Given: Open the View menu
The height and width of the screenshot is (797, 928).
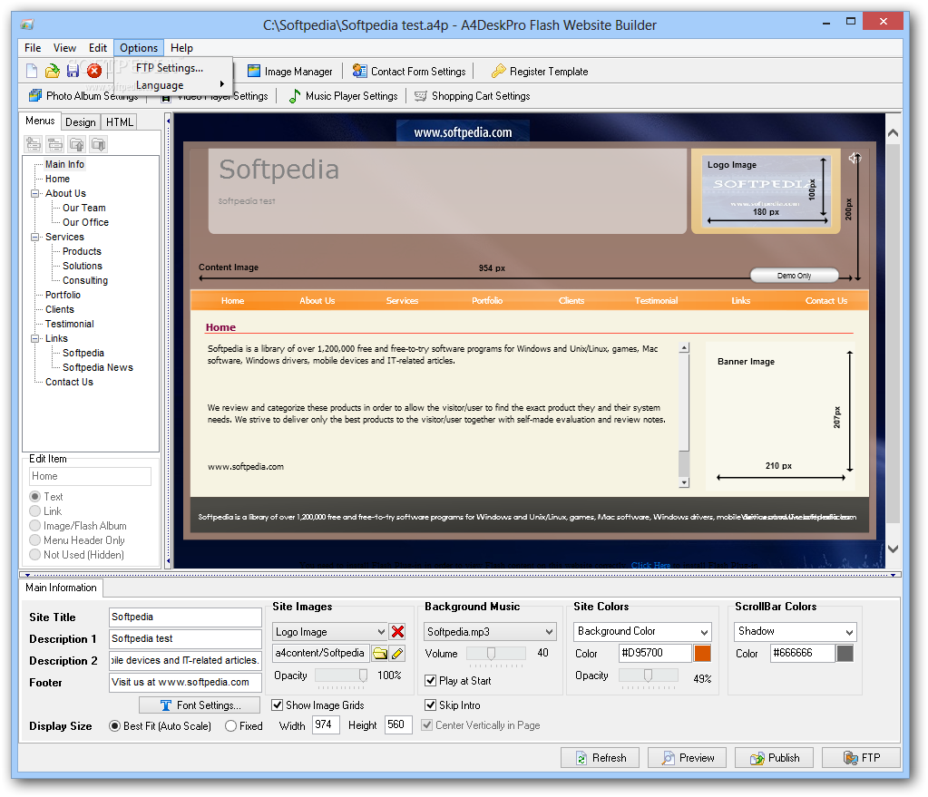Looking at the screenshot, I should tap(64, 48).
